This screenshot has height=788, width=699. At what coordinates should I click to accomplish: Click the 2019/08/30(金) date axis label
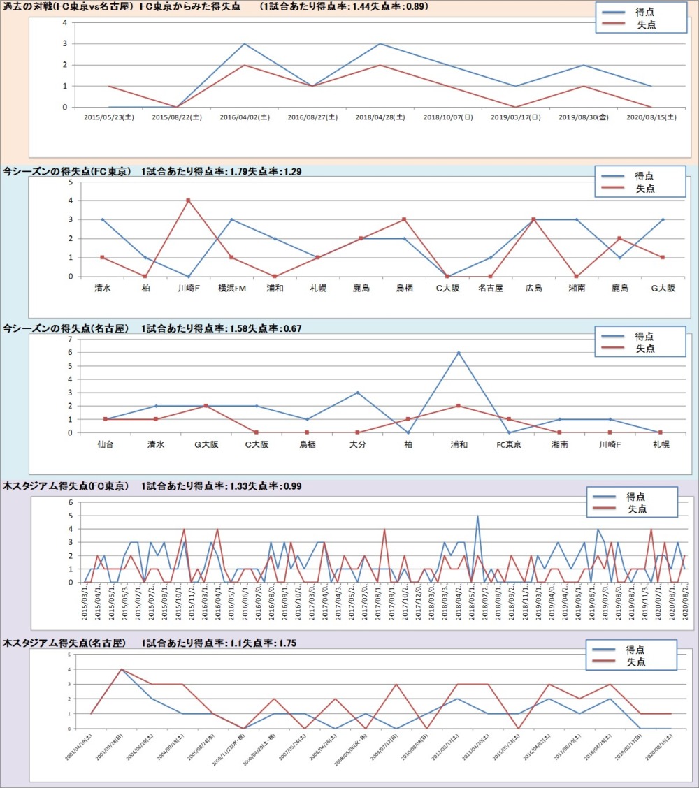584,118
